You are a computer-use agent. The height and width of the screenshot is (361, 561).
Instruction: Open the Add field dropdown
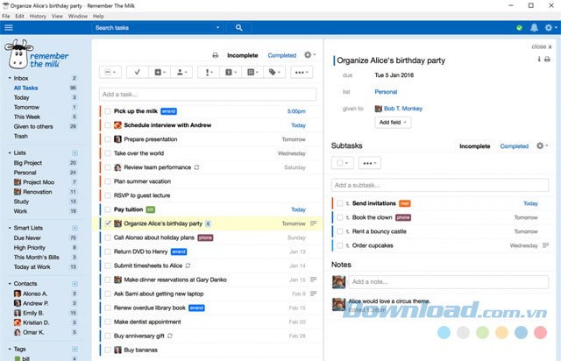click(393, 122)
